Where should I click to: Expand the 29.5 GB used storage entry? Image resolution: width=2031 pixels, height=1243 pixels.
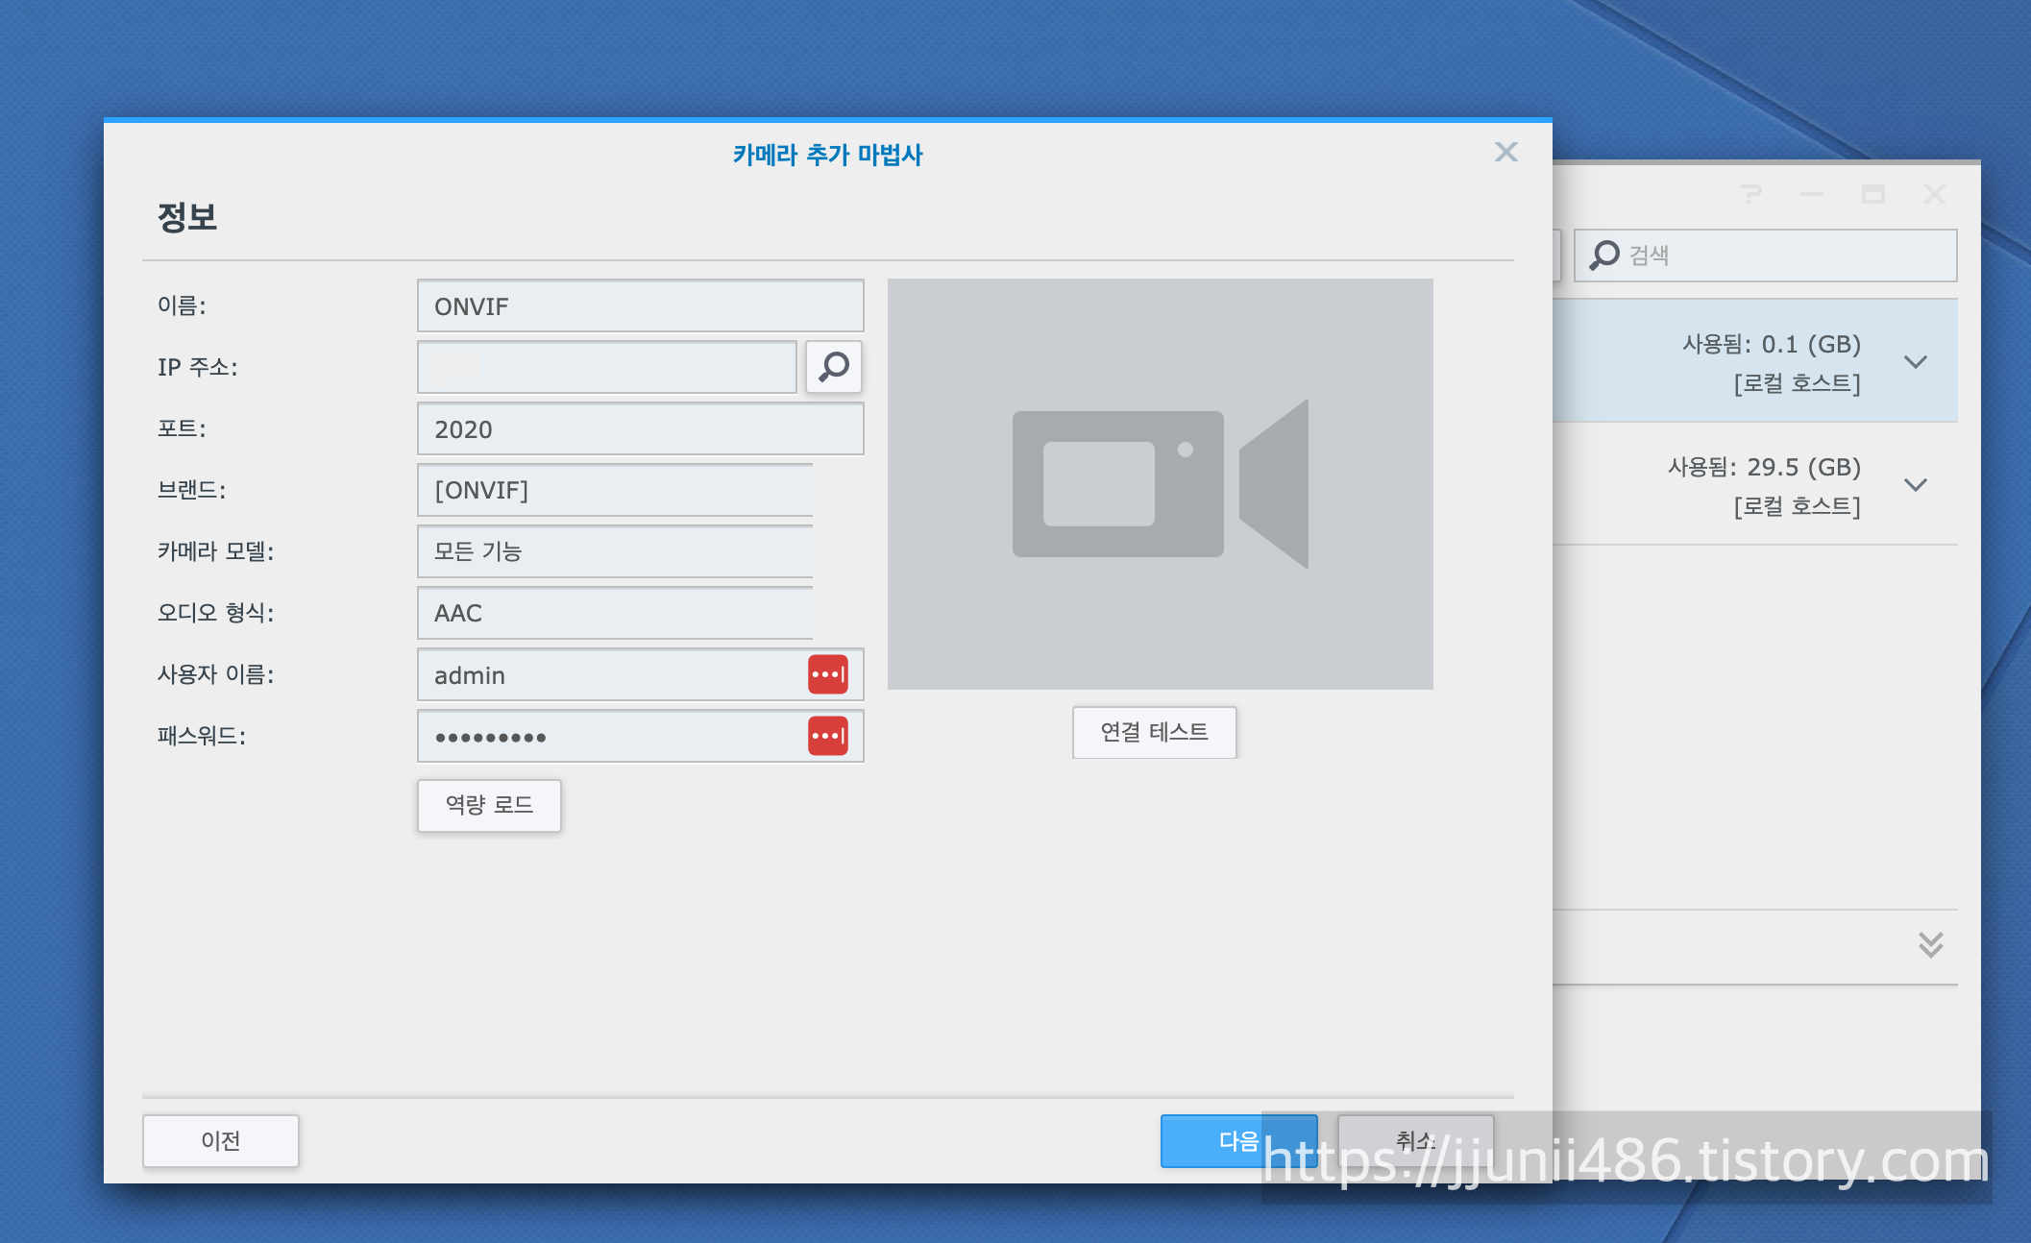(1915, 485)
